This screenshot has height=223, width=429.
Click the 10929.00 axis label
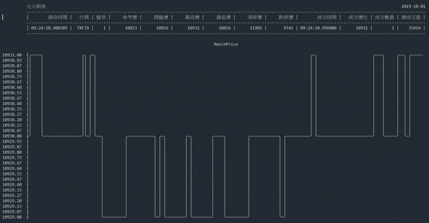tap(12, 217)
